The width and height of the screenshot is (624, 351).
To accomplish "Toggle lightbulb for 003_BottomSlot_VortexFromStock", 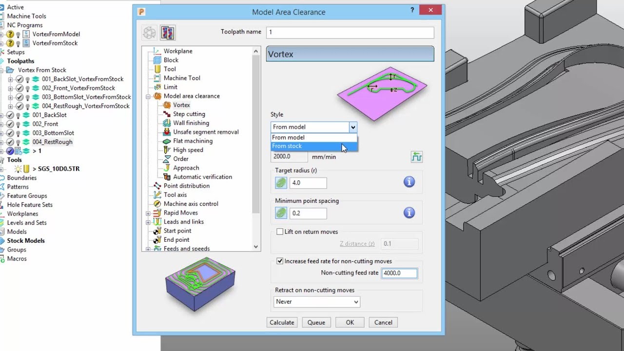I will 28,97.
